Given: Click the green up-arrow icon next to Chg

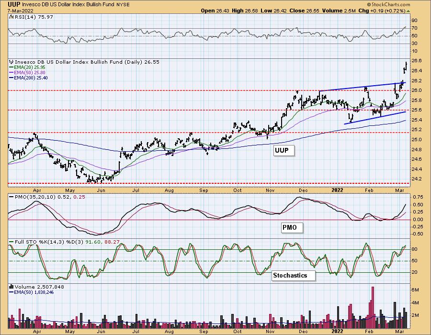Looking at the screenshot, I should click(x=408, y=11).
